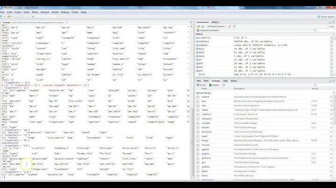Click the Save document icon in main toolbar
336x188 pixels.
16,17
